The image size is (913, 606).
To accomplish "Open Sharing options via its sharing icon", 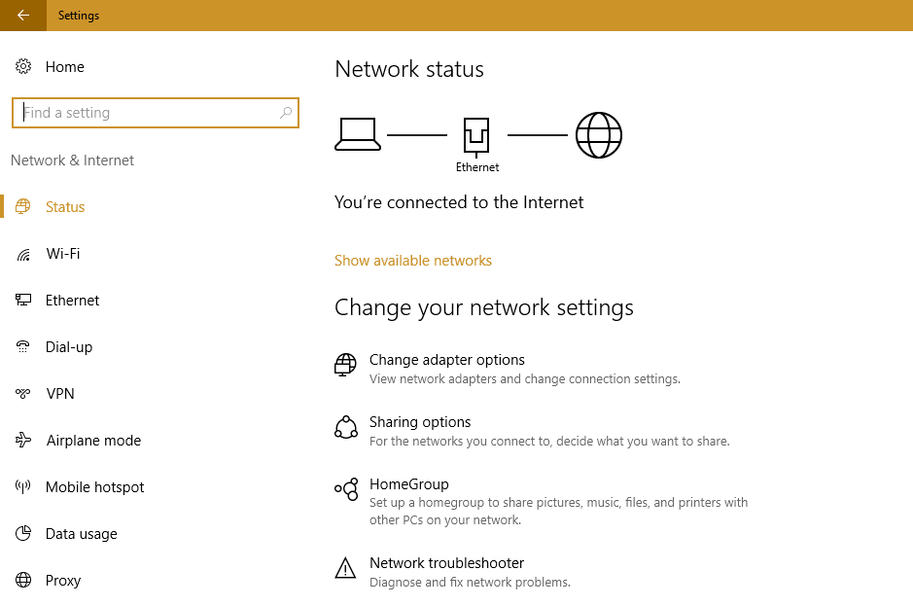I will [x=345, y=427].
